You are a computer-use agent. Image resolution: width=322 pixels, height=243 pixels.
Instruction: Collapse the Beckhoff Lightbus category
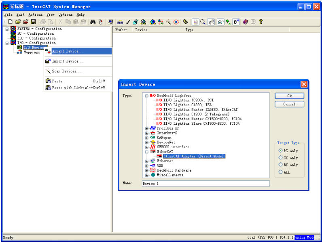point(146,96)
